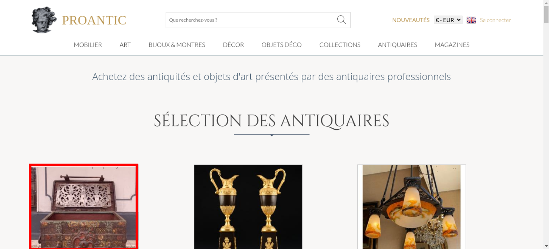Click the Proantic cherub head logo
This screenshot has height=249, width=549.
pos(44,20)
